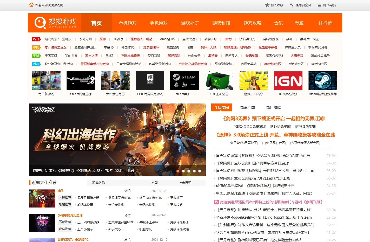Viewport: 370px width, 242px height.
Task: Open the 小缇娜的奇幻之地 game title
Action: [70, 215]
